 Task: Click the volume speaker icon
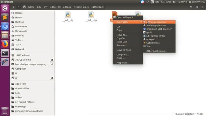174,2
